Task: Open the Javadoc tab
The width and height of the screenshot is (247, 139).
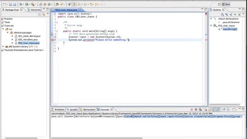Action: [x=72, y=110]
